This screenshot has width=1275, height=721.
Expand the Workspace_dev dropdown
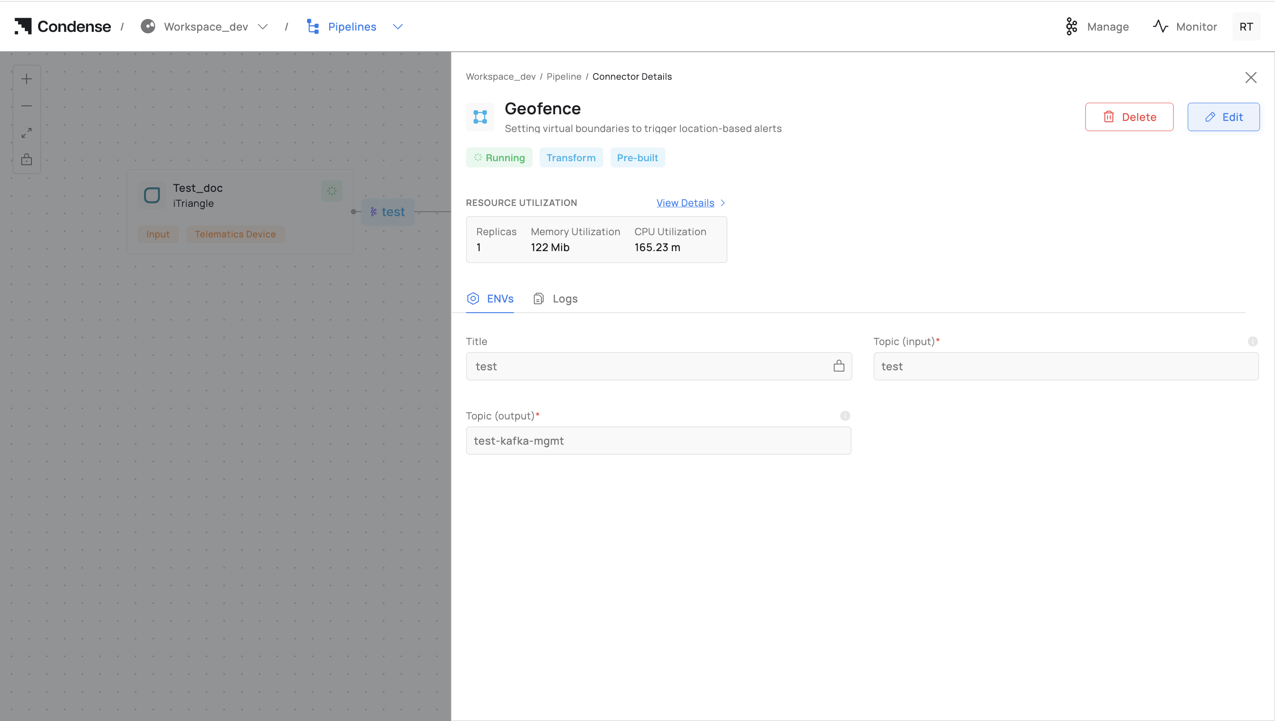click(263, 27)
